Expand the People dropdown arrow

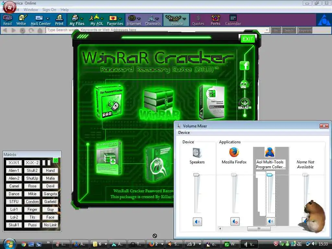(184, 18)
